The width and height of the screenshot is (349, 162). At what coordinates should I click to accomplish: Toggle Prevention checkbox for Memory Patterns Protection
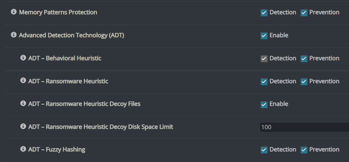click(304, 13)
